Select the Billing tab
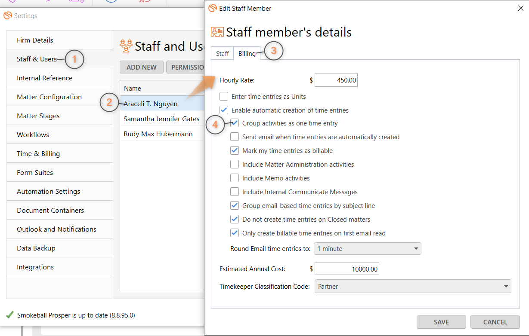This screenshot has height=336, width=529. click(247, 54)
